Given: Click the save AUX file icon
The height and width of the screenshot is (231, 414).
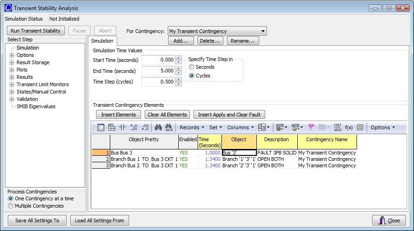Looking at the screenshot, I should (x=282, y=127).
